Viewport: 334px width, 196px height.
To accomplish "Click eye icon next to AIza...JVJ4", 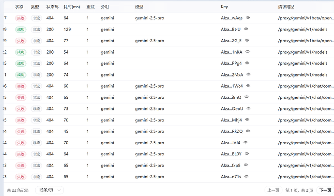I will tap(245, 142).
